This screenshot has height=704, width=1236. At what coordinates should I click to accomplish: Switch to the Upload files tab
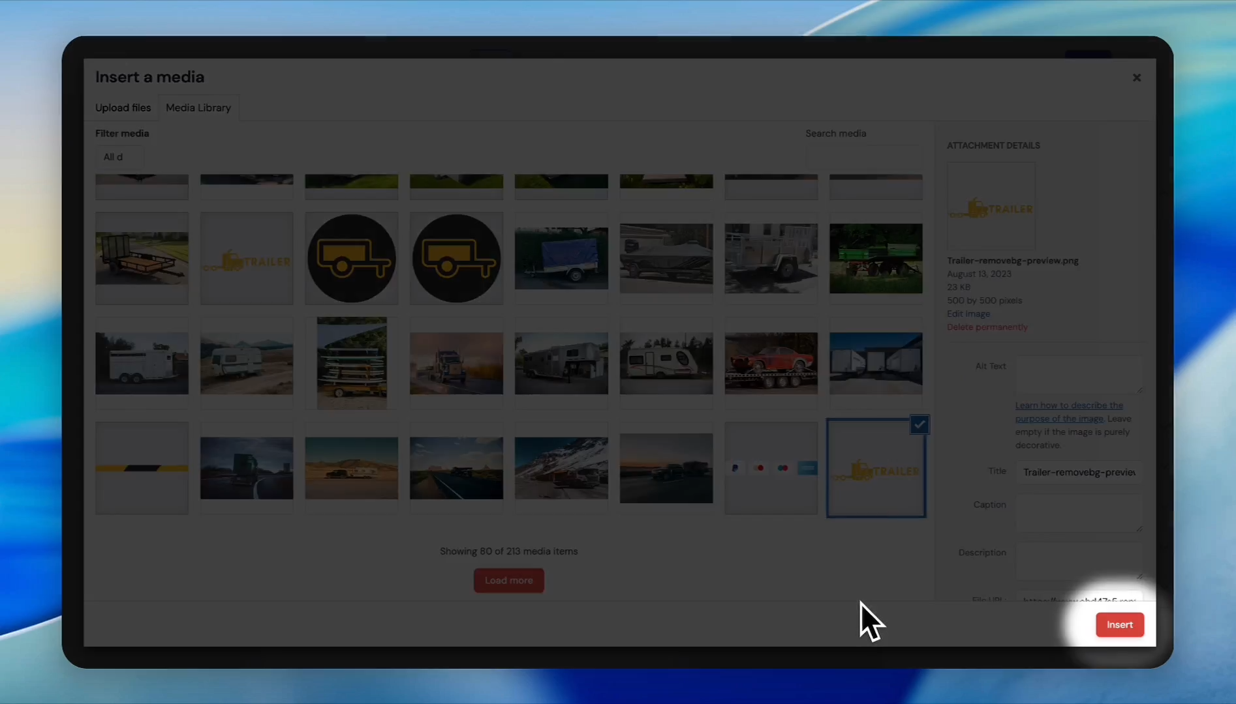123,108
